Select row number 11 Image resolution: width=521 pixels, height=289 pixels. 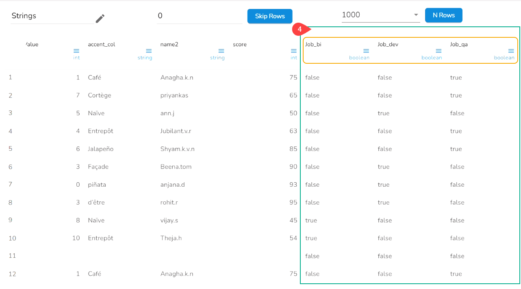coord(12,256)
